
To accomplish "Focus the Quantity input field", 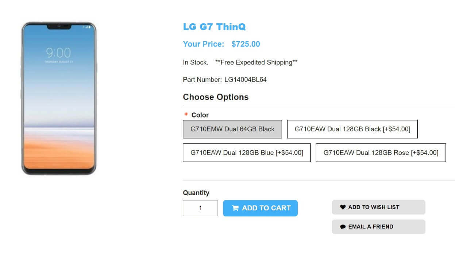I will [x=200, y=208].
